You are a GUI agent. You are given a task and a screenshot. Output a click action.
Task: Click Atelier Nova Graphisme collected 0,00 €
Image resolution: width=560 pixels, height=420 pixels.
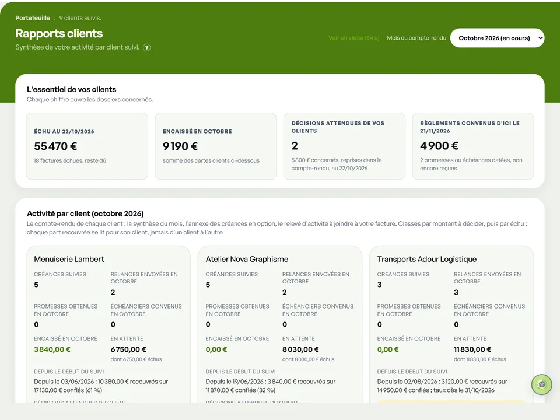(x=216, y=349)
